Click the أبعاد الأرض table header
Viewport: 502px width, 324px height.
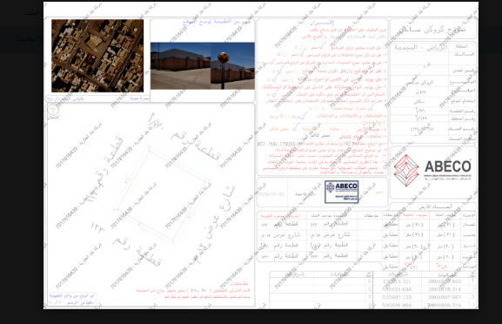click(x=431, y=207)
